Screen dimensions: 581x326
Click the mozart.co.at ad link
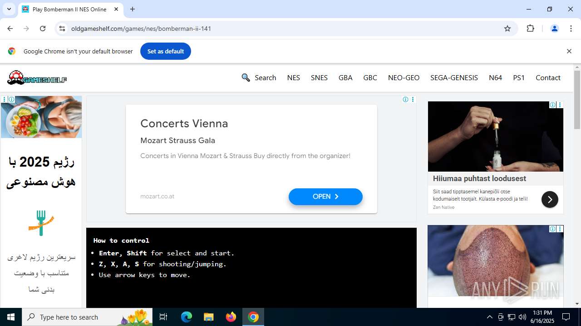[x=158, y=197]
